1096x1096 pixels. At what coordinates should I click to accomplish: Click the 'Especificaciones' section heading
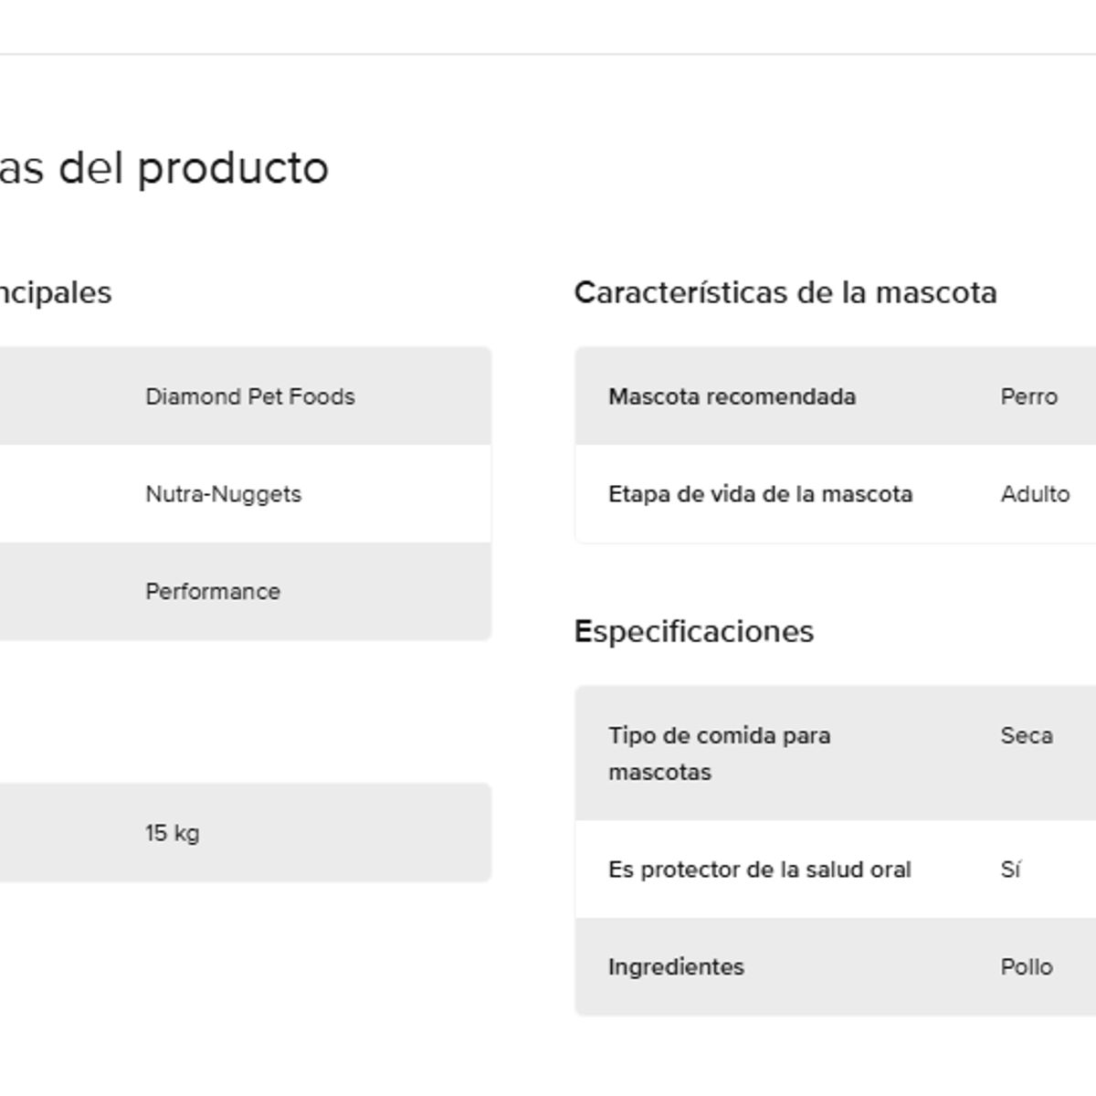coord(693,632)
